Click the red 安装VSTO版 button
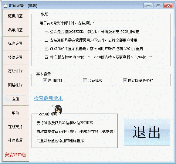The width and height of the screenshot is (176, 164). [16, 155]
